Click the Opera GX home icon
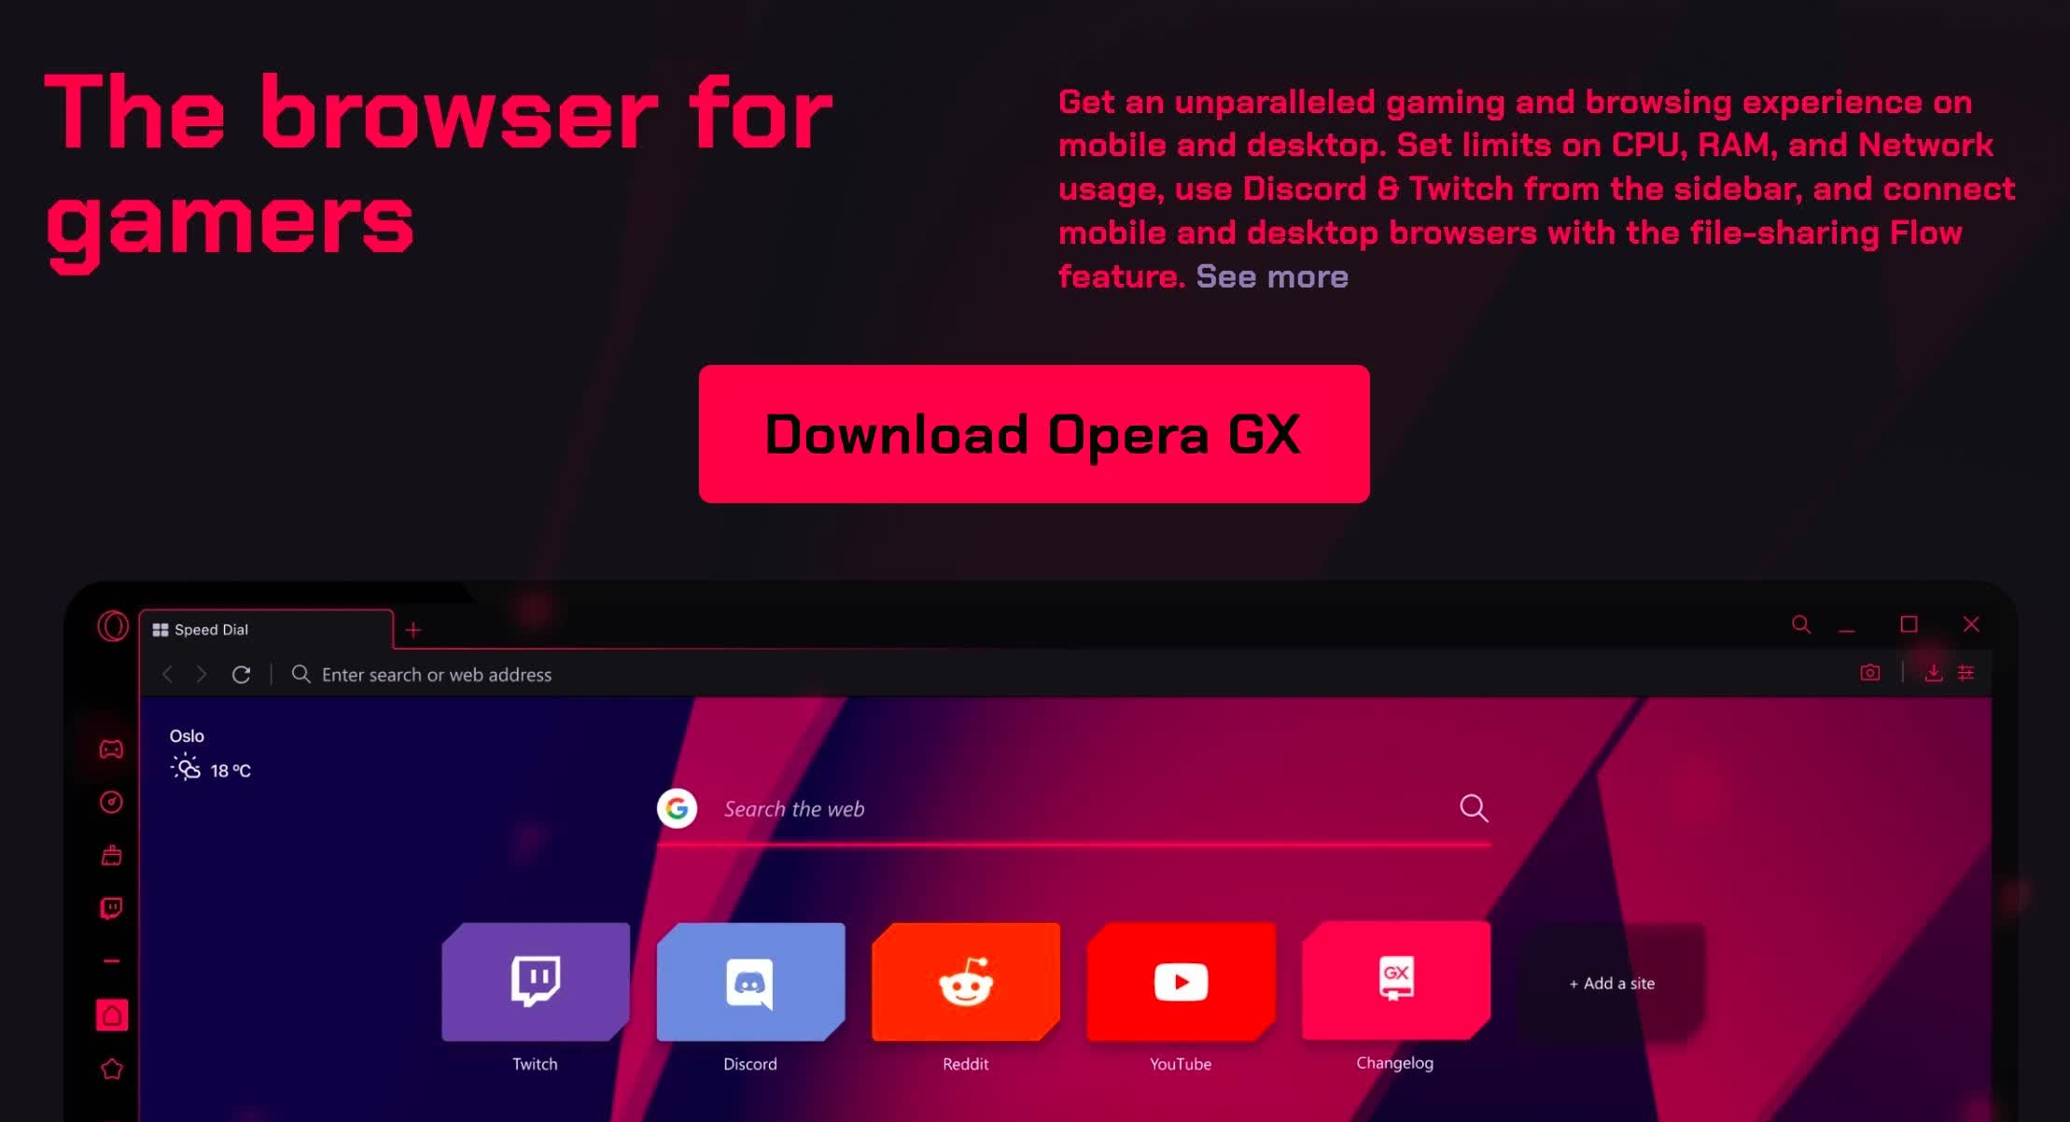This screenshot has width=2070, height=1122. (110, 1015)
